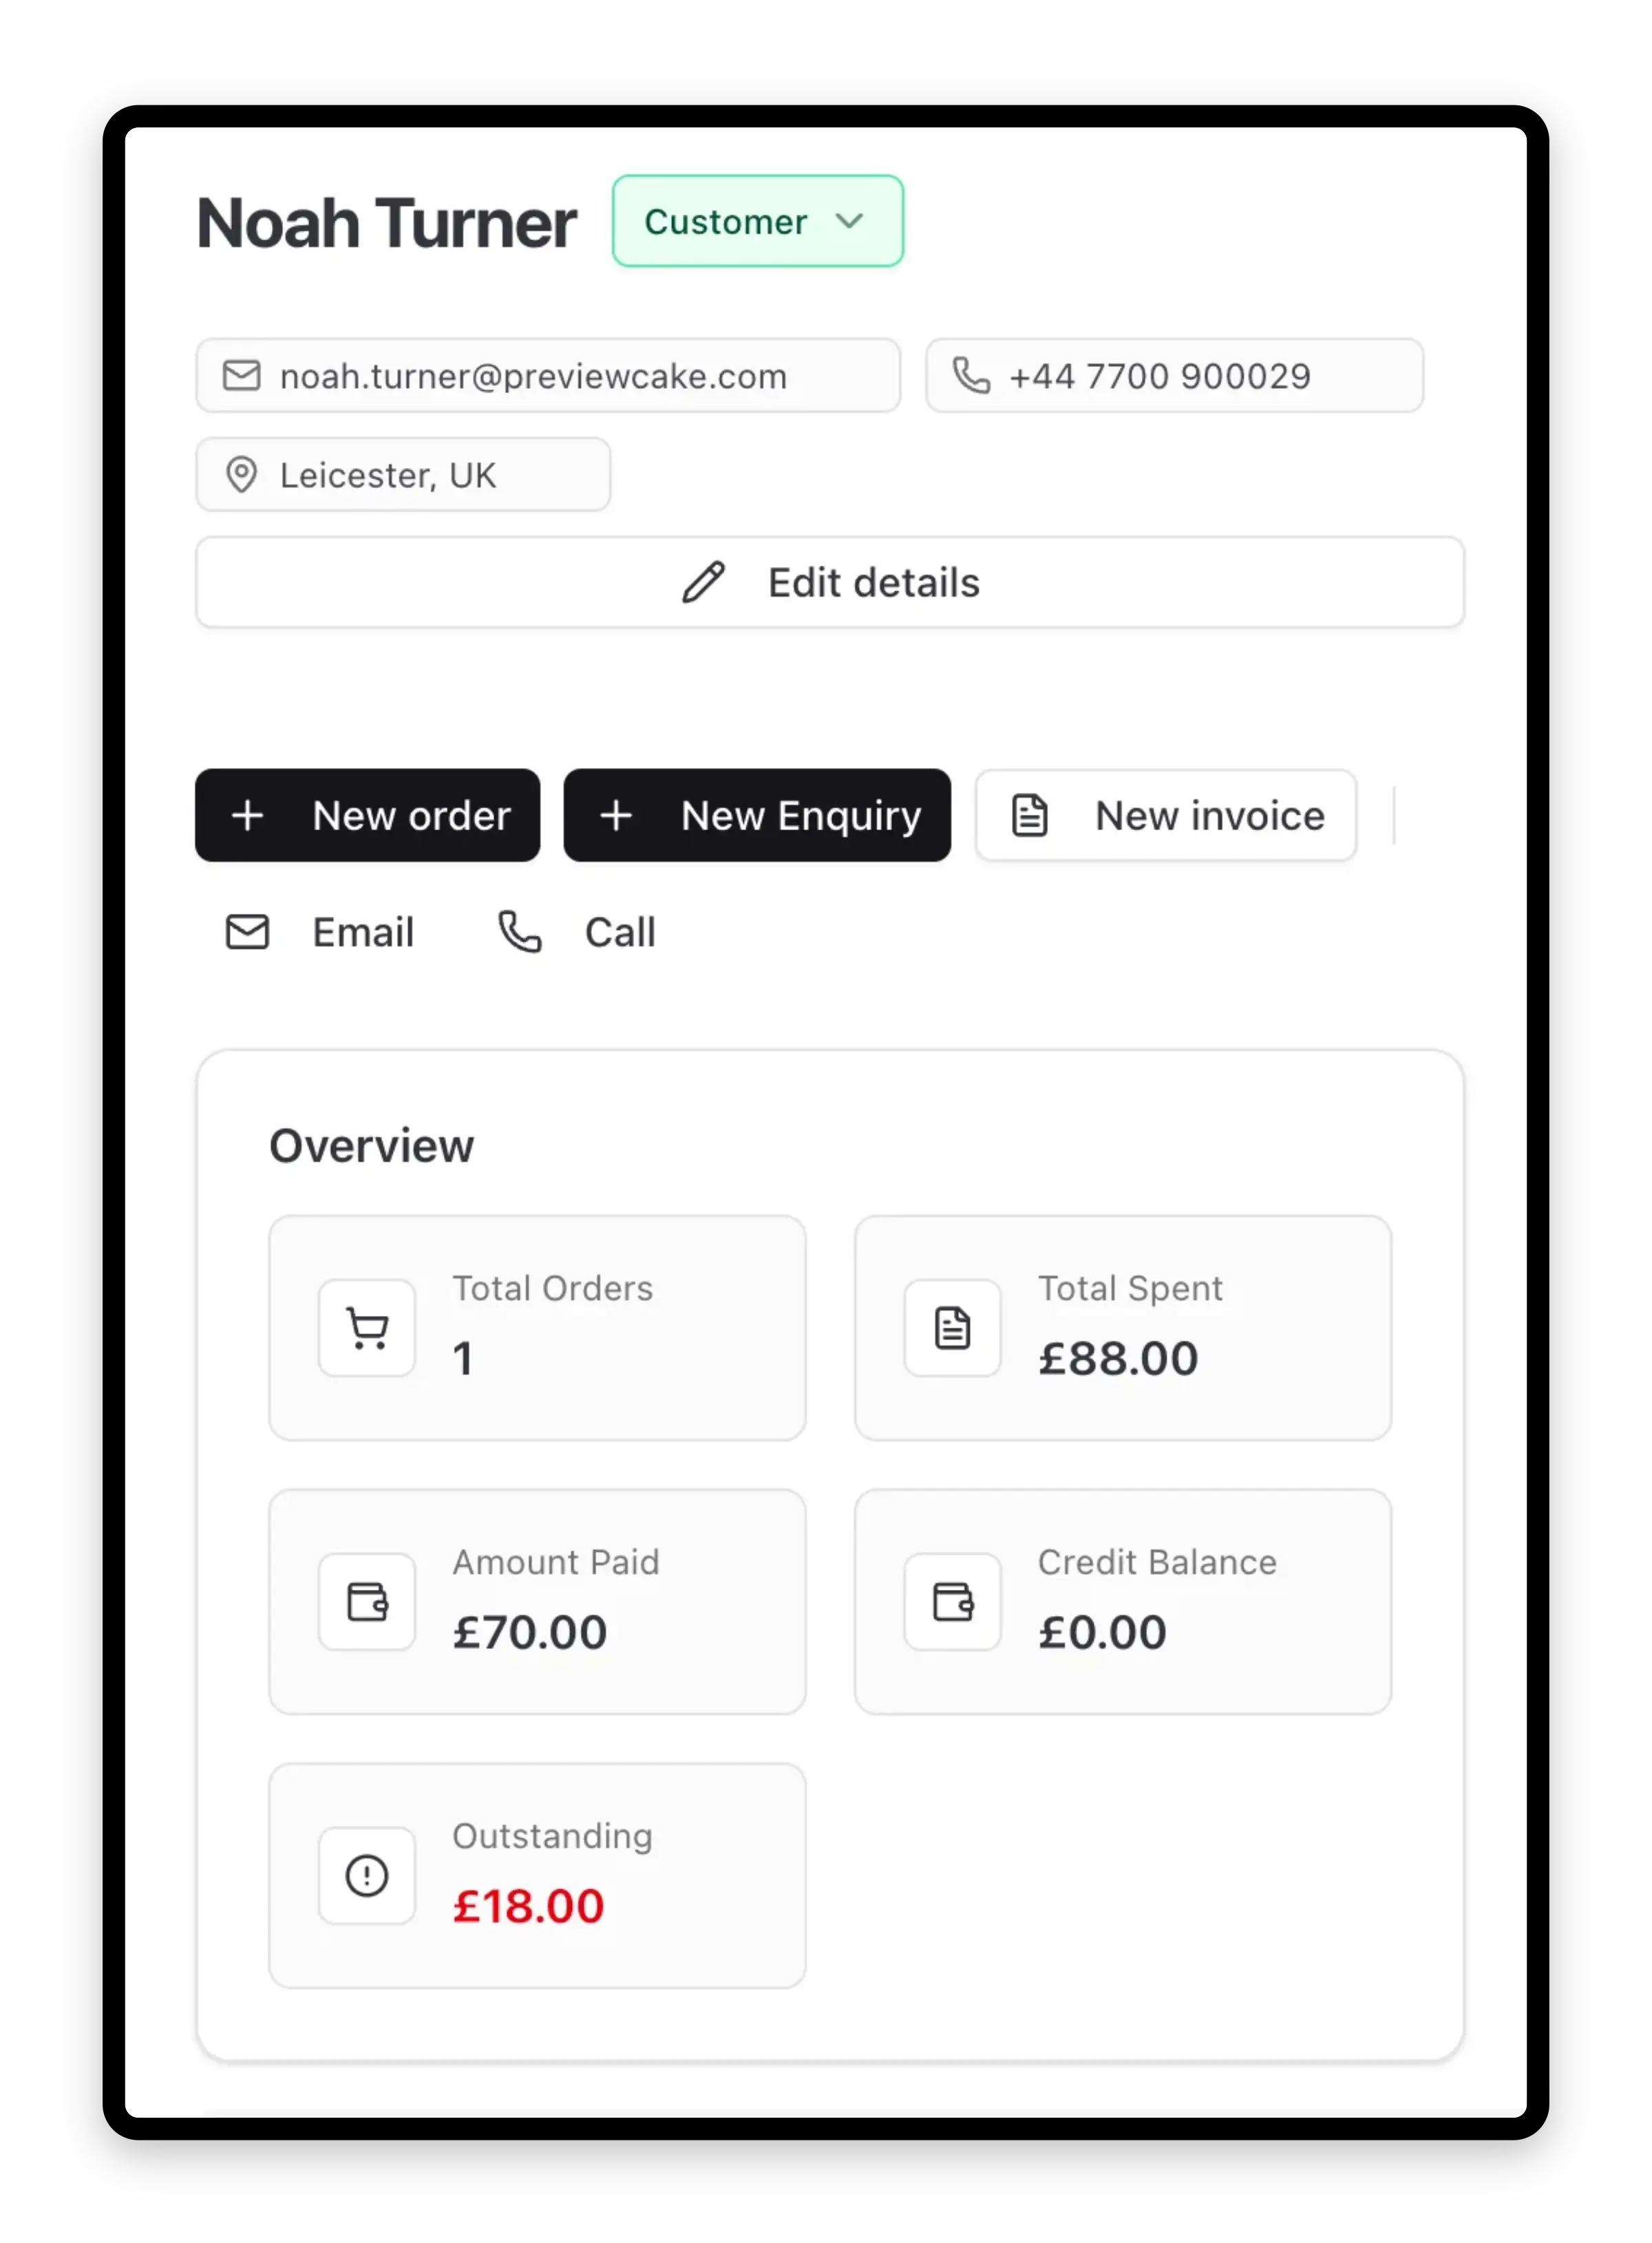This screenshot has height=2243, width=1652.
Task: Click the wallet icon in Credit Balance
Action: point(952,1602)
